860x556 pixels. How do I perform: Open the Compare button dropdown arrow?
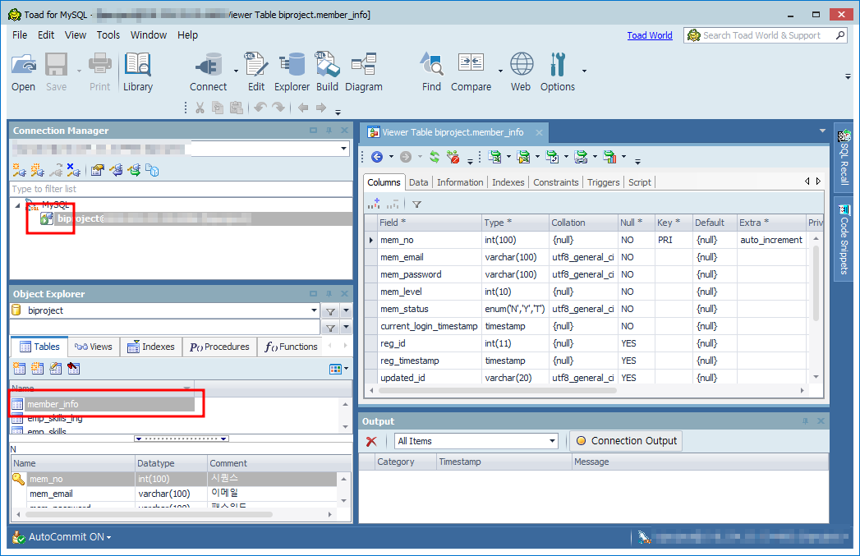(500, 71)
